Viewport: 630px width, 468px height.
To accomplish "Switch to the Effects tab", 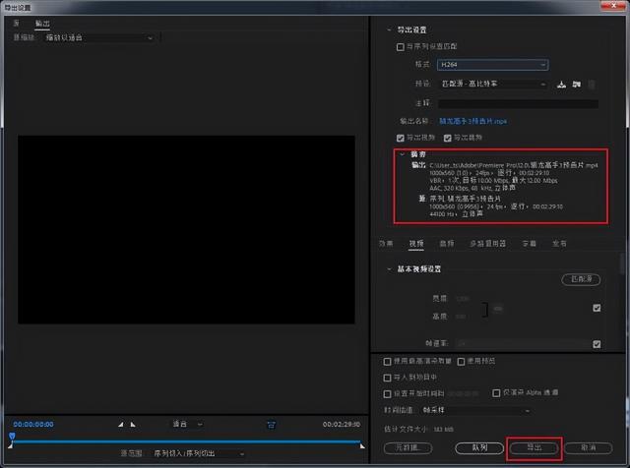I will 386,244.
